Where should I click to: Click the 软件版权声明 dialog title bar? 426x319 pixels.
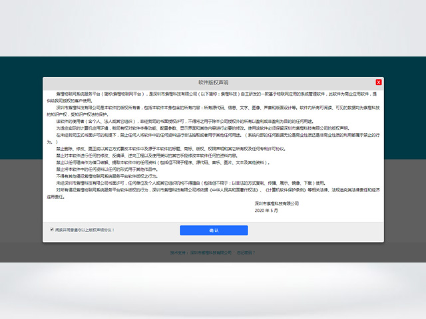pos(213,82)
